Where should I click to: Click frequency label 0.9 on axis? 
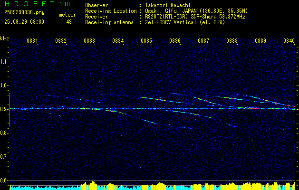pyautogui.click(x=4, y=109)
